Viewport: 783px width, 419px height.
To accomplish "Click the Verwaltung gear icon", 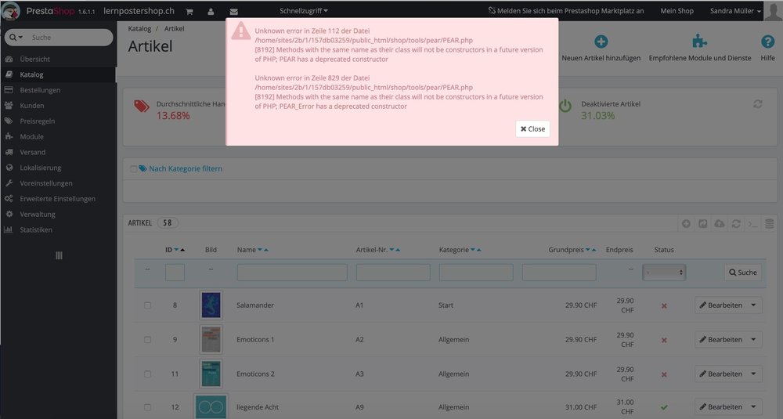I will (x=9, y=214).
